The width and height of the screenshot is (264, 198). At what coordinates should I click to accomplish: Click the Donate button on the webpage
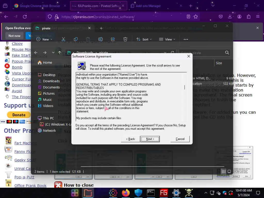[19, 115]
